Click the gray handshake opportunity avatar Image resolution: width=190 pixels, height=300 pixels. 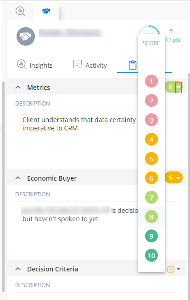(x=26, y=36)
